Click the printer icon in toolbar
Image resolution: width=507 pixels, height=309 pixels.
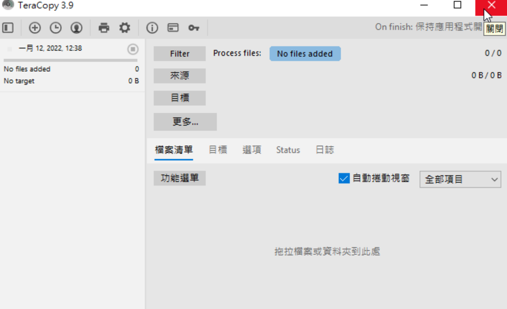point(104,28)
